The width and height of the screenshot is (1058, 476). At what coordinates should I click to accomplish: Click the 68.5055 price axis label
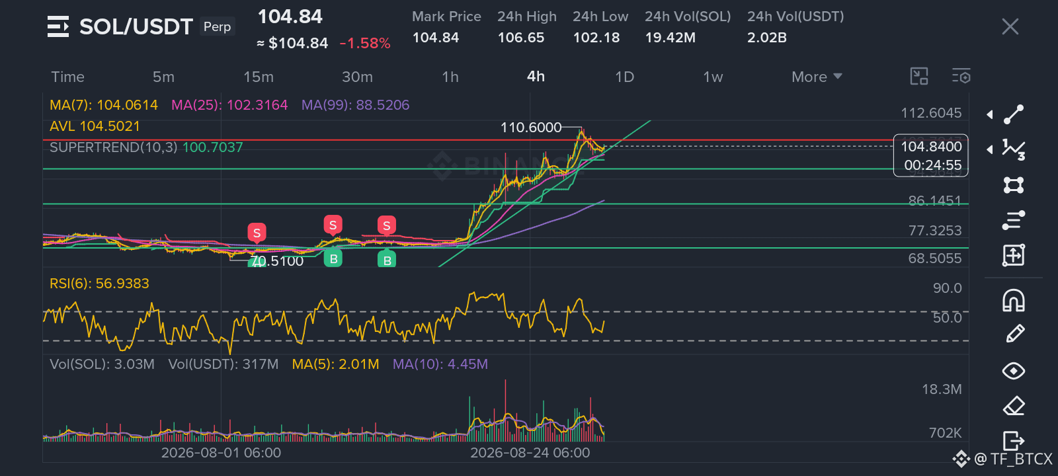point(935,258)
